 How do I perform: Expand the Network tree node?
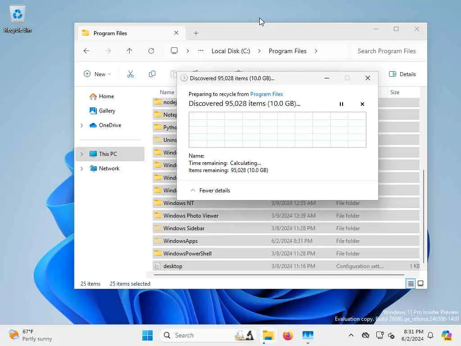click(x=82, y=168)
